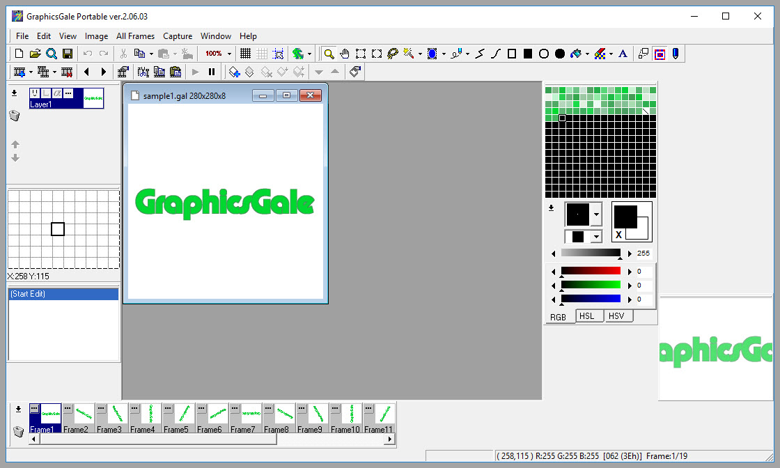Open frame properties icon

click(x=123, y=72)
